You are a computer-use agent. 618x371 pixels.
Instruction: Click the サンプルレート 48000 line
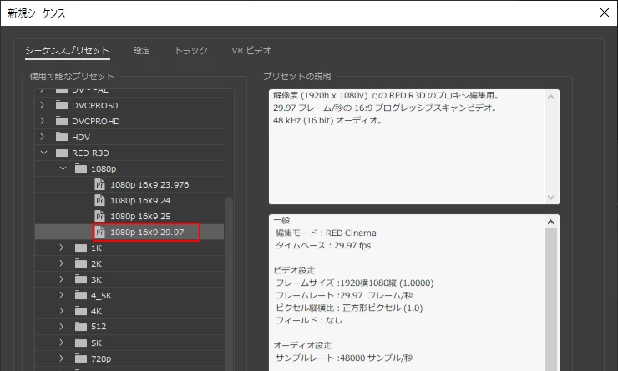tap(344, 358)
